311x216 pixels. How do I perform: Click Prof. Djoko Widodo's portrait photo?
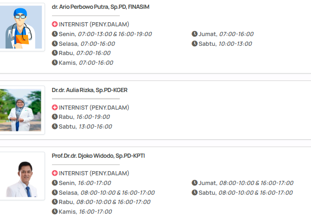click(x=21, y=176)
